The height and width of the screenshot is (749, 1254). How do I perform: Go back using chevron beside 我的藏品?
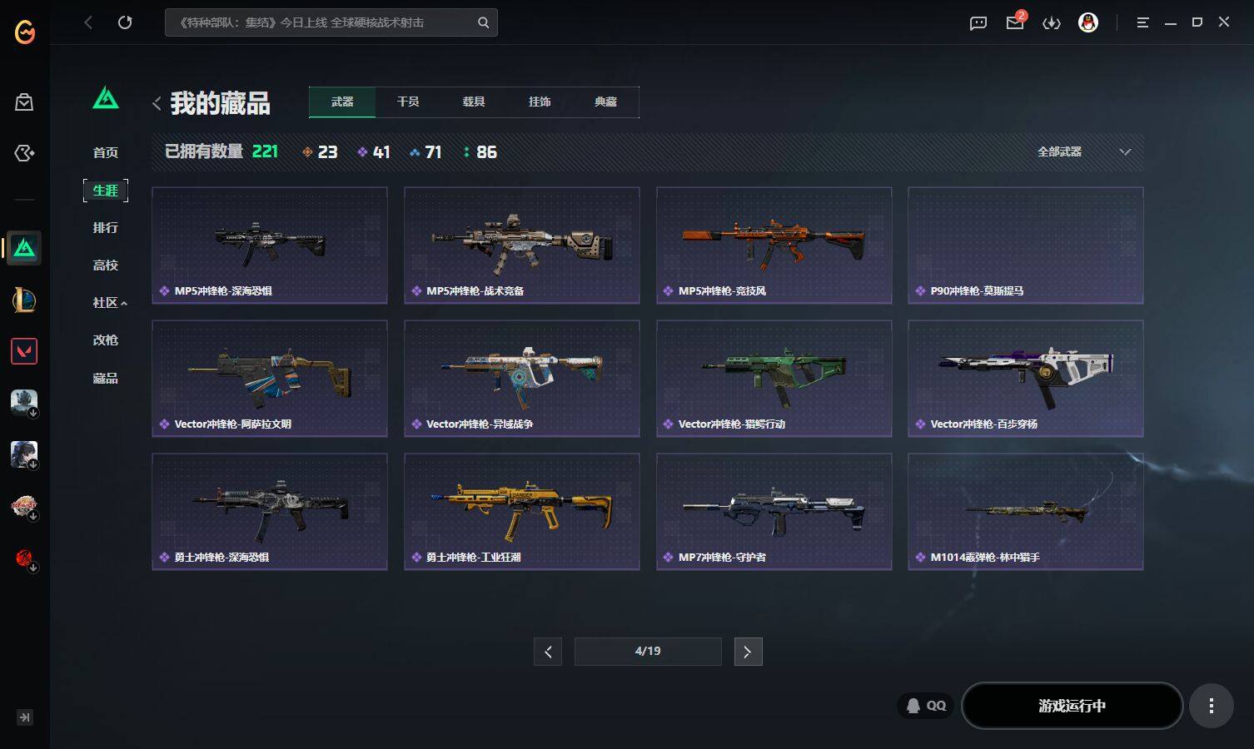(157, 103)
